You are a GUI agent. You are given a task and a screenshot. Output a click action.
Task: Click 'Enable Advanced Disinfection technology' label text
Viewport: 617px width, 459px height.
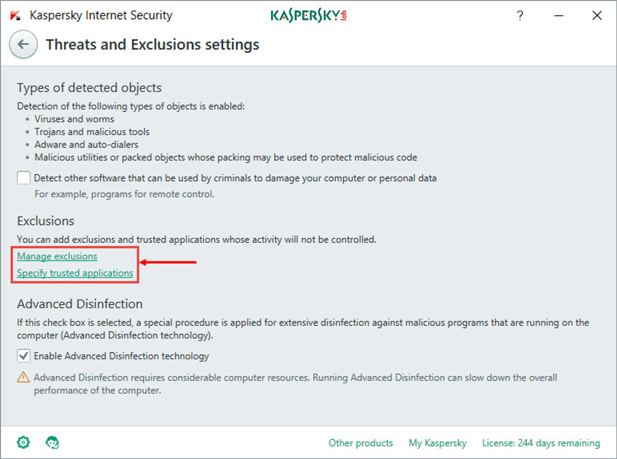coord(121,356)
